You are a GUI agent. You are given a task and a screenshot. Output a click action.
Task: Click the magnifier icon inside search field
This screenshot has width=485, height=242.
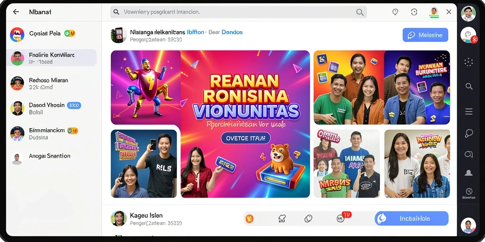pos(360,12)
